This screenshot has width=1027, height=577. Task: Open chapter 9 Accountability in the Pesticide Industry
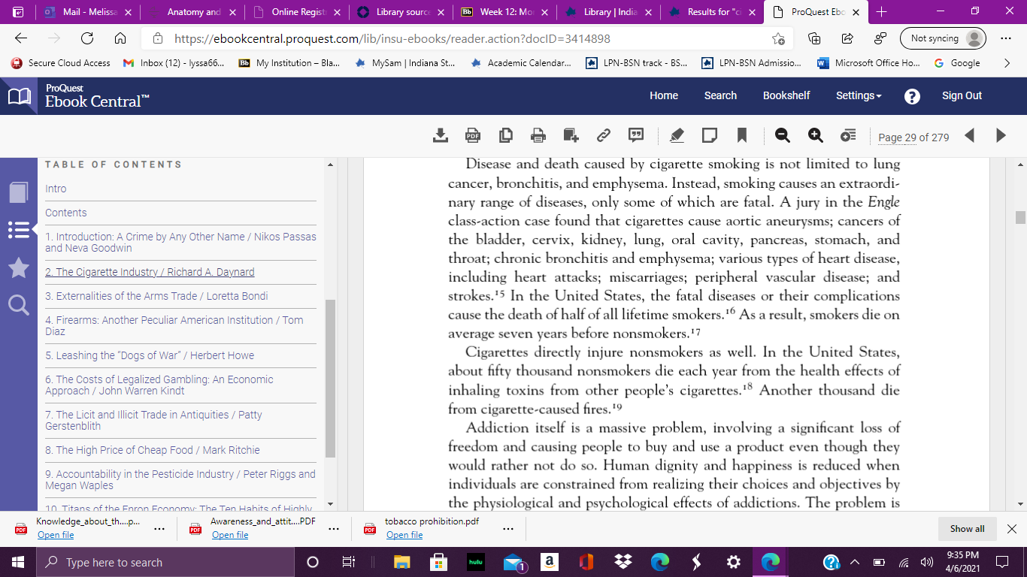180,479
